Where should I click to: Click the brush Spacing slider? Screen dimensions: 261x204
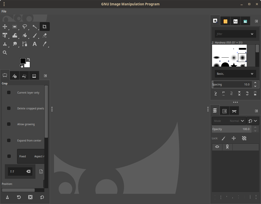(232, 84)
